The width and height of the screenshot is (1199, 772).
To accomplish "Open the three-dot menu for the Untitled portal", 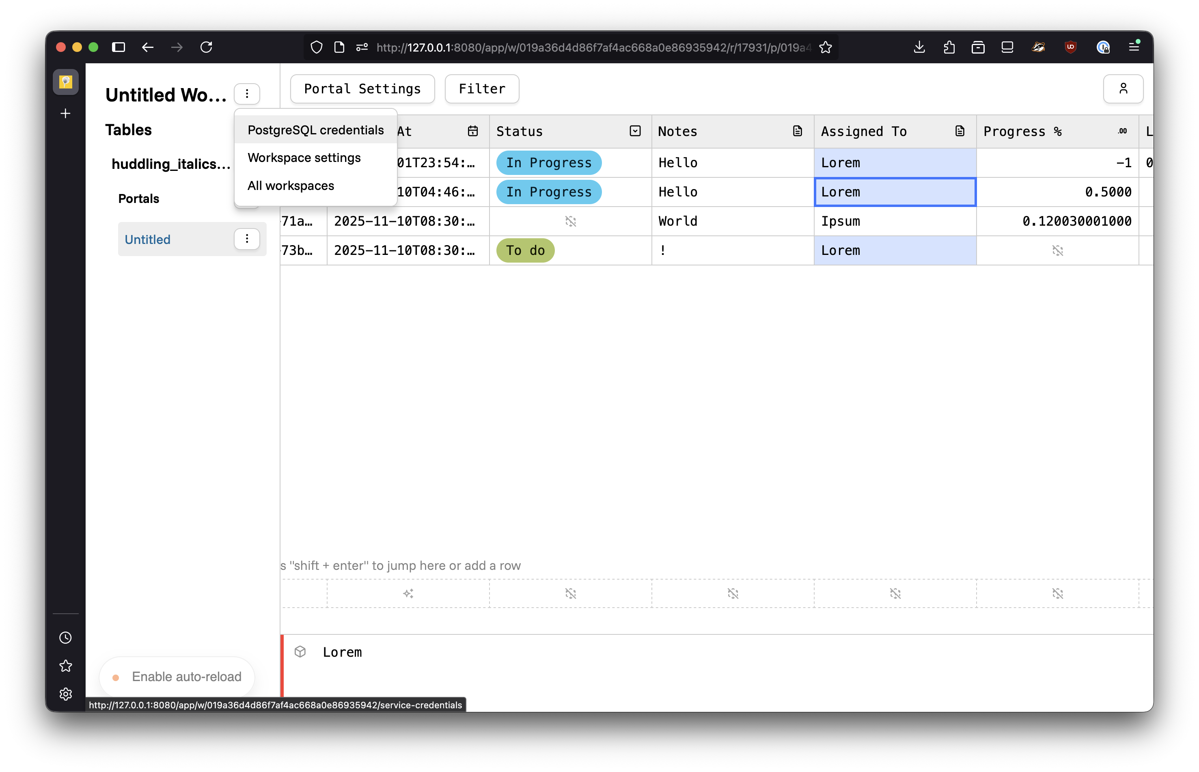I will coord(247,239).
